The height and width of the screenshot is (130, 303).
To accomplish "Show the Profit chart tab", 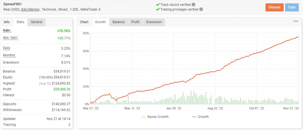I will 135,22.
